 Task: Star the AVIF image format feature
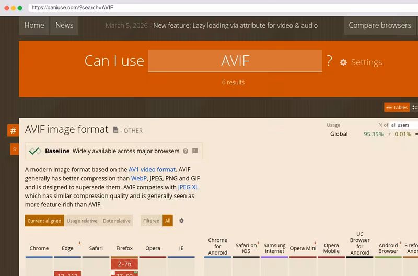pos(15,149)
